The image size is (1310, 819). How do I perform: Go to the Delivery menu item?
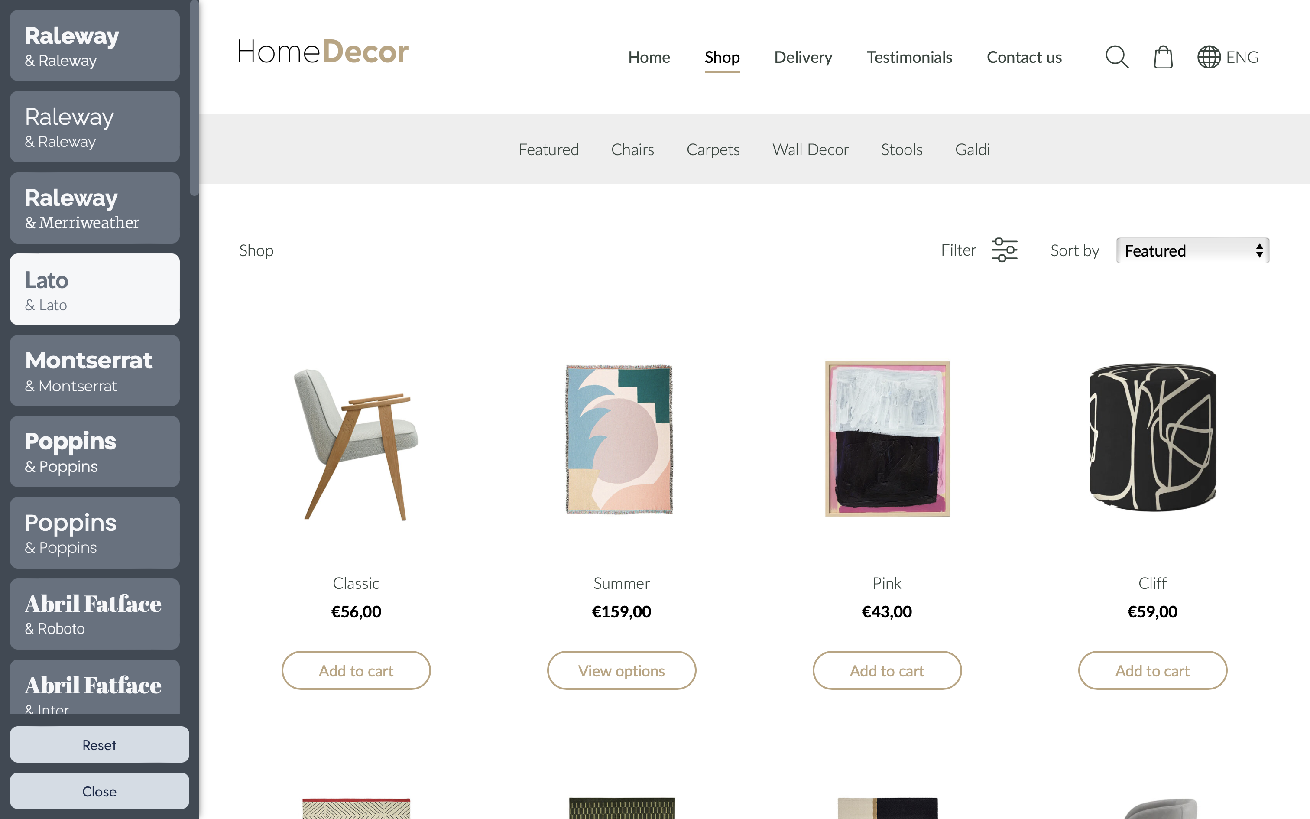tap(803, 57)
